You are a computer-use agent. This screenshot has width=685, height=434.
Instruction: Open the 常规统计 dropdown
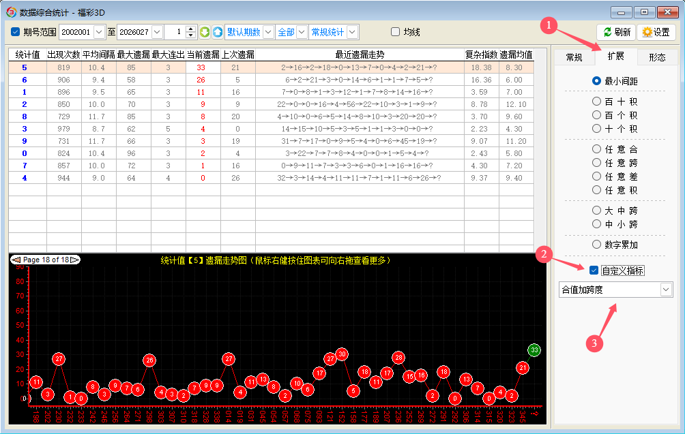pyautogui.click(x=352, y=32)
